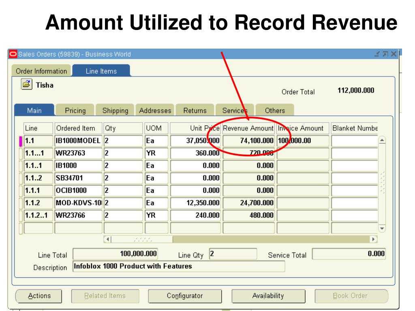Click the Qty column header

[123, 128]
